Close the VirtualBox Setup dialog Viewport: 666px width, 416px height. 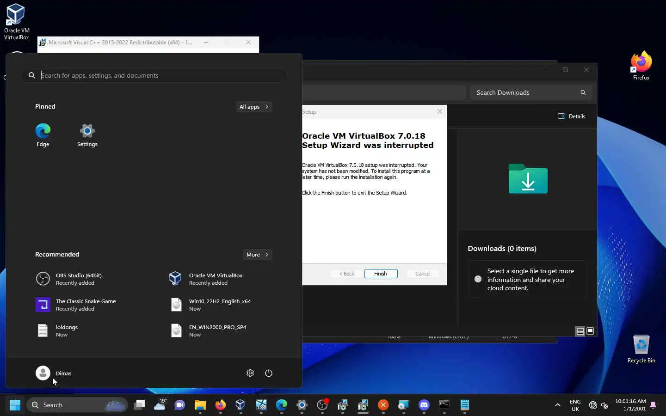pyautogui.click(x=439, y=111)
